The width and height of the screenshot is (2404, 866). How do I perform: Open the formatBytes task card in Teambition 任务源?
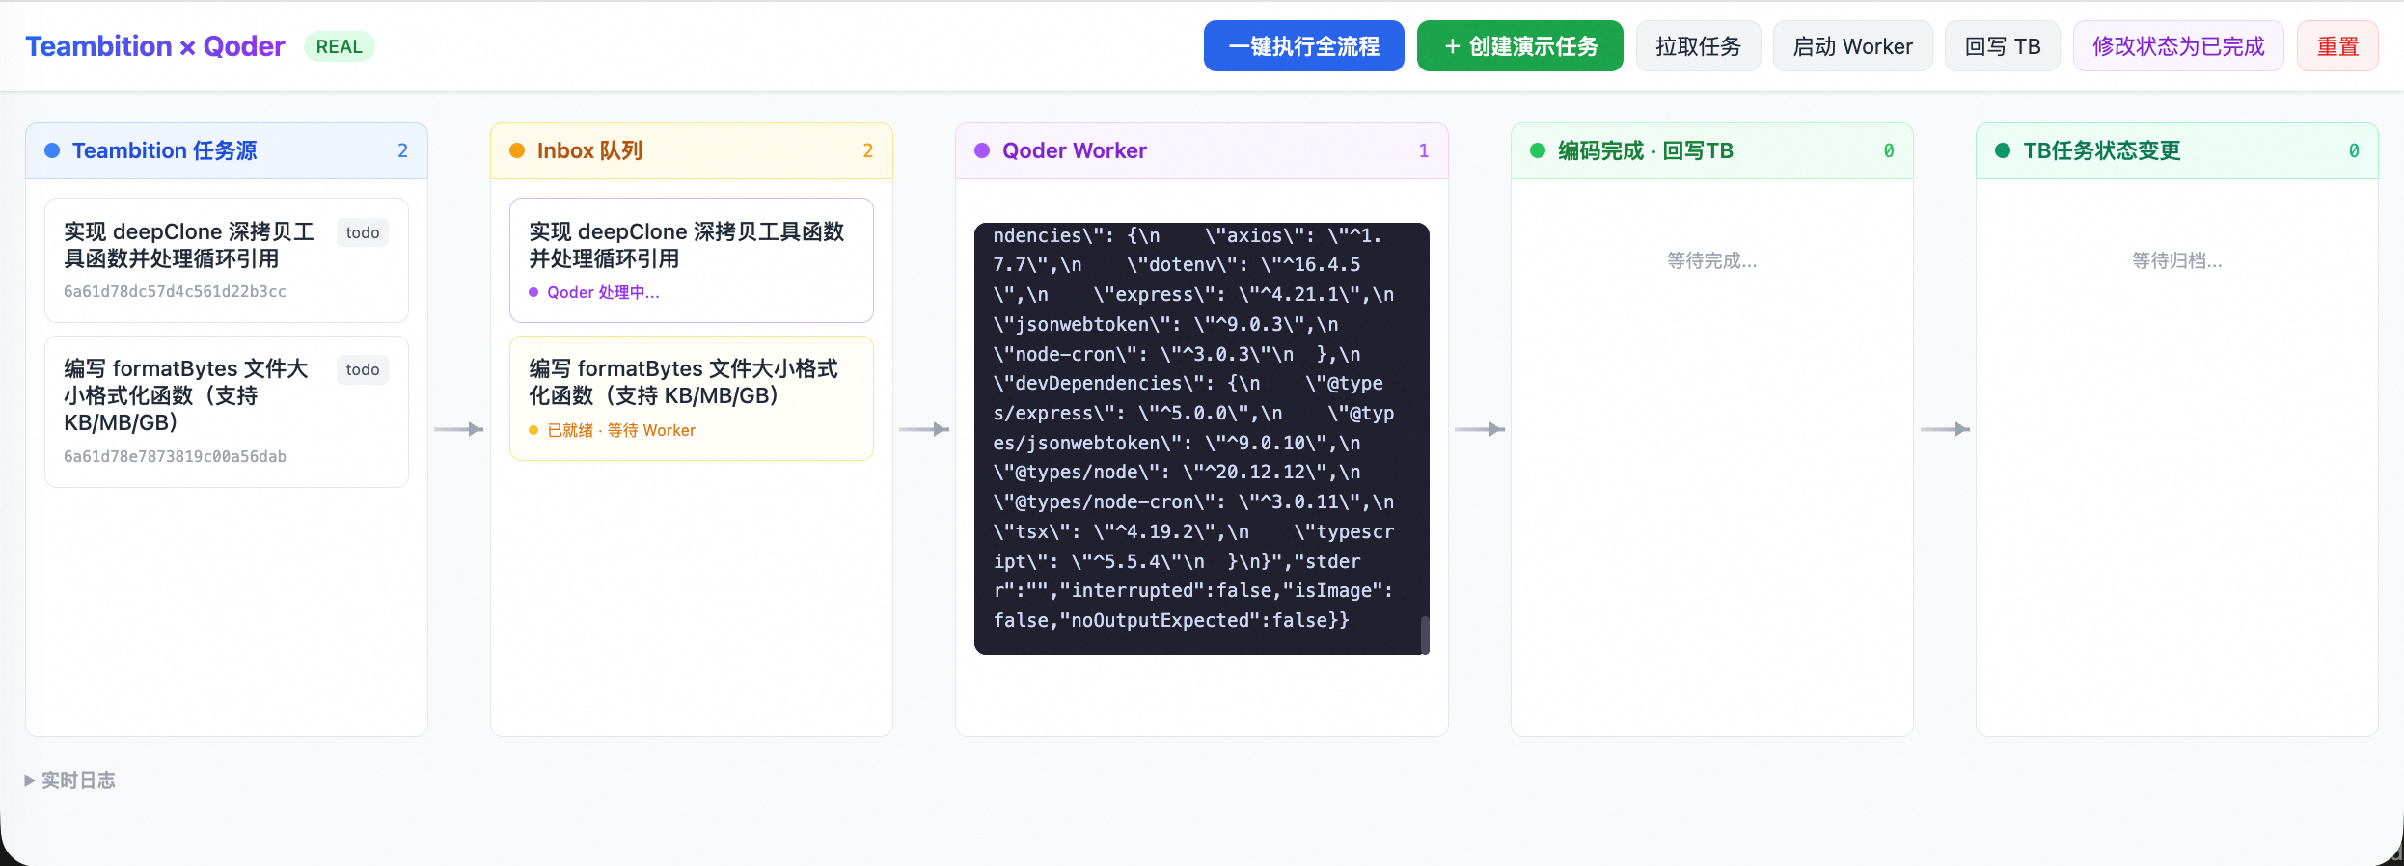[227, 412]
